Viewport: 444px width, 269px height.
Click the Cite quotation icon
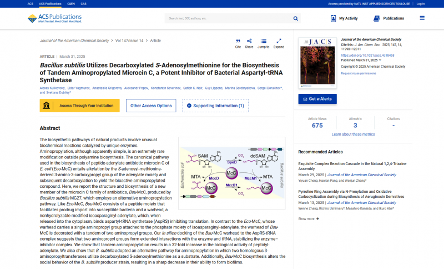pos(238,41)
